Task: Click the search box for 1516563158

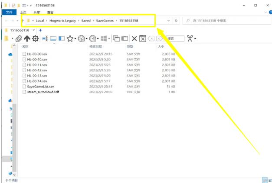Action: click(226, 21)
